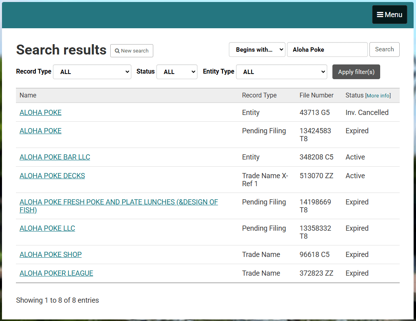This screenshot has height=321, width=416.
Task: Open the Status filter dropdown
Action: tap(177, 72)
